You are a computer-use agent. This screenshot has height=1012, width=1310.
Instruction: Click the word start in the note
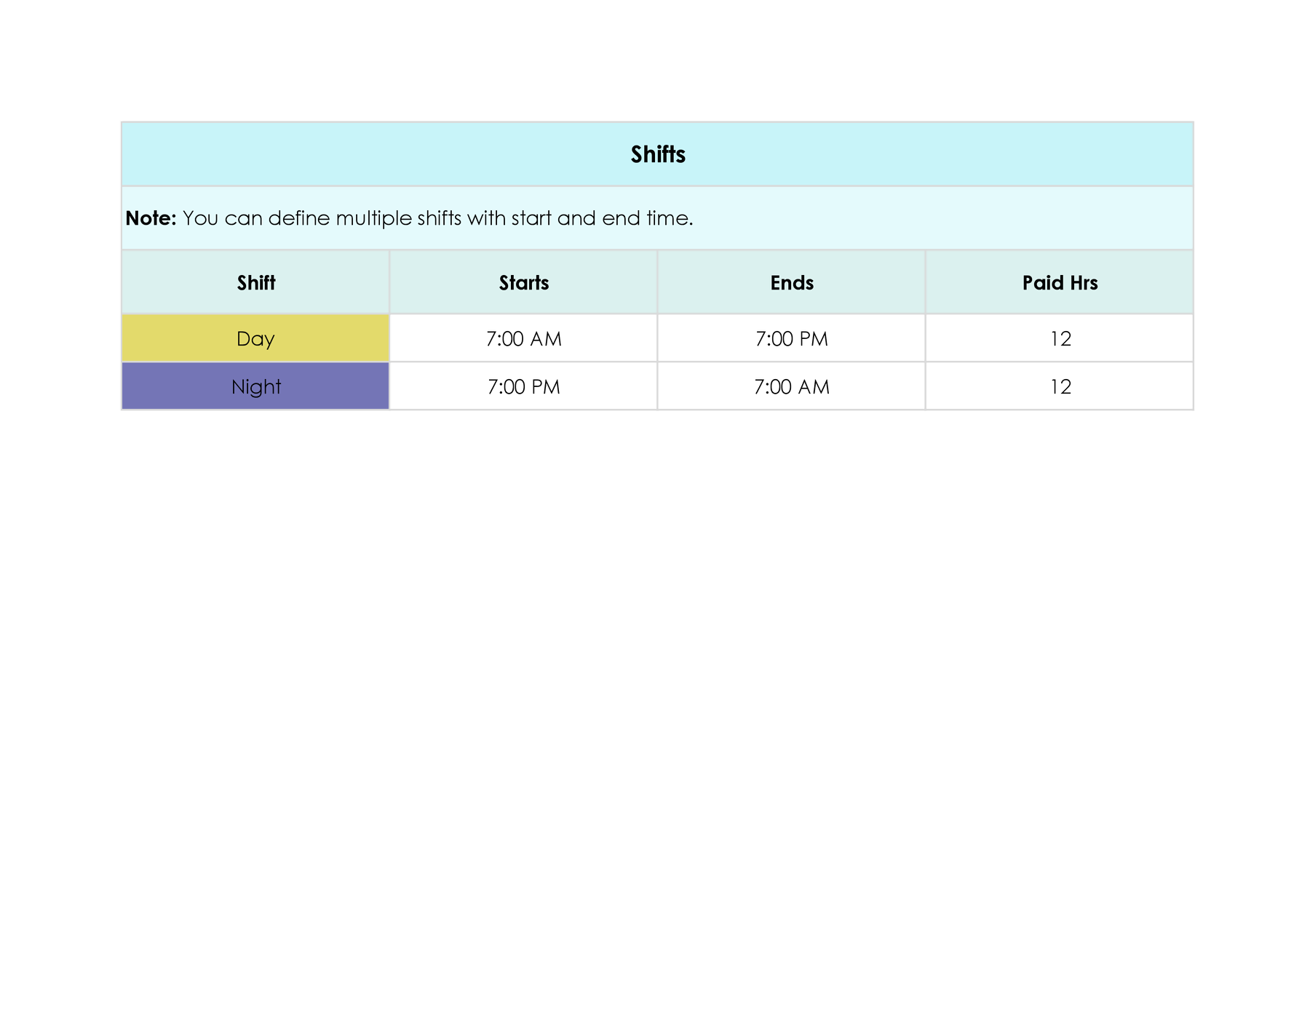click(531, 218)
